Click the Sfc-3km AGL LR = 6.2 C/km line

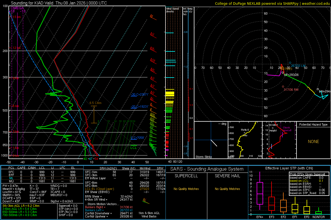[x=21, y=206]
